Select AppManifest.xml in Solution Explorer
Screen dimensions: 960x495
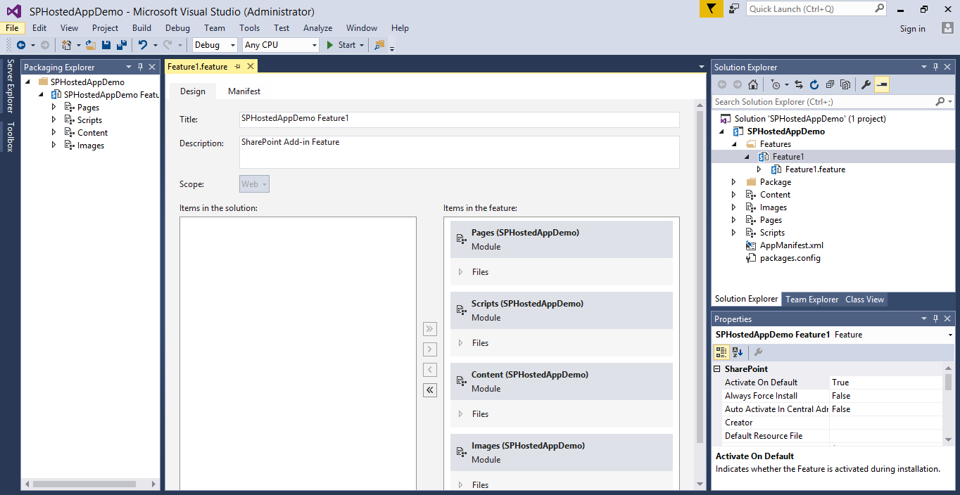coord(791,245)
